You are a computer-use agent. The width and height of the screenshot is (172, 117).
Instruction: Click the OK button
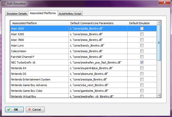coord(14,110)
